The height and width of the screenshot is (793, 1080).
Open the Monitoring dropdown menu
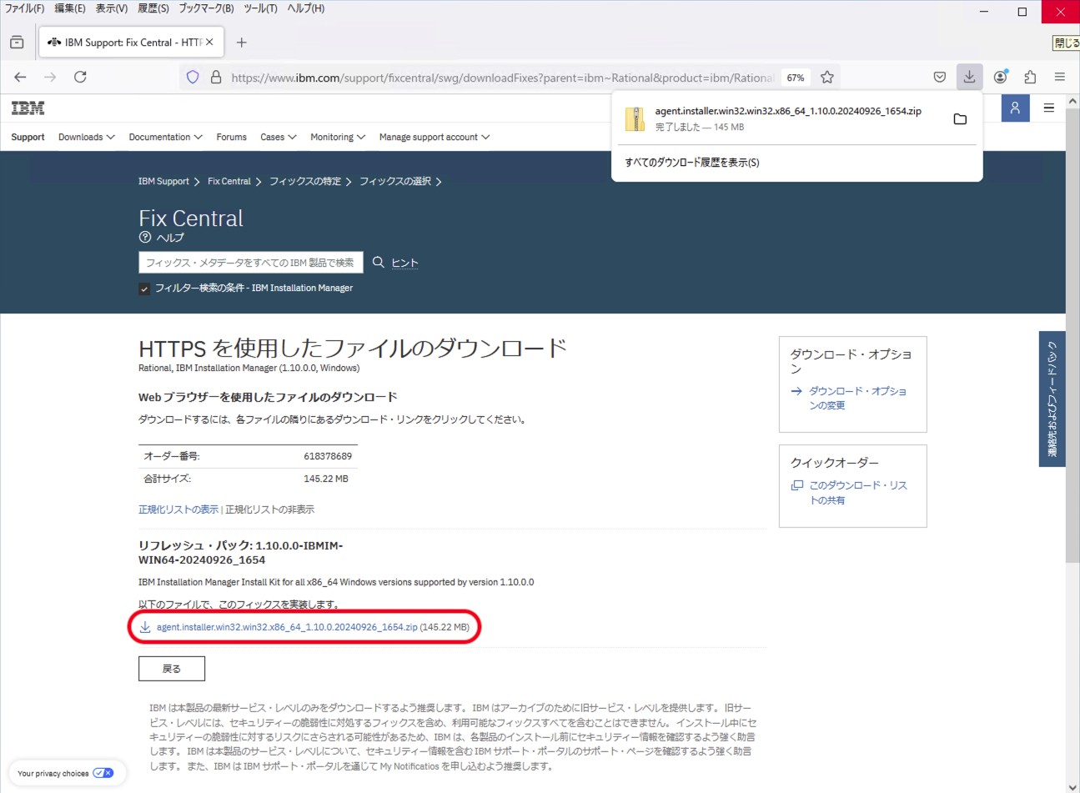pyautogui.click(x=337, y=137)
